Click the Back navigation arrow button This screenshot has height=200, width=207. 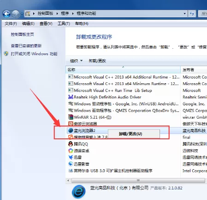click(6, 14)
